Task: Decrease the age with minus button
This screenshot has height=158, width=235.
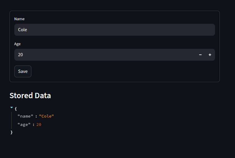Action: click(200, 55)
